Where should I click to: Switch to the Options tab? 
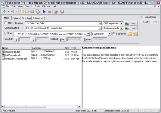click(x=16, y=18)
